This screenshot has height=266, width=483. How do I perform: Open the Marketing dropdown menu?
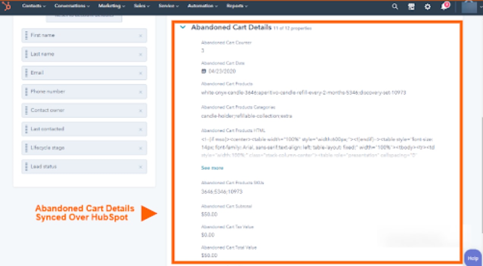pyautogui.click(x=112, y=6)
